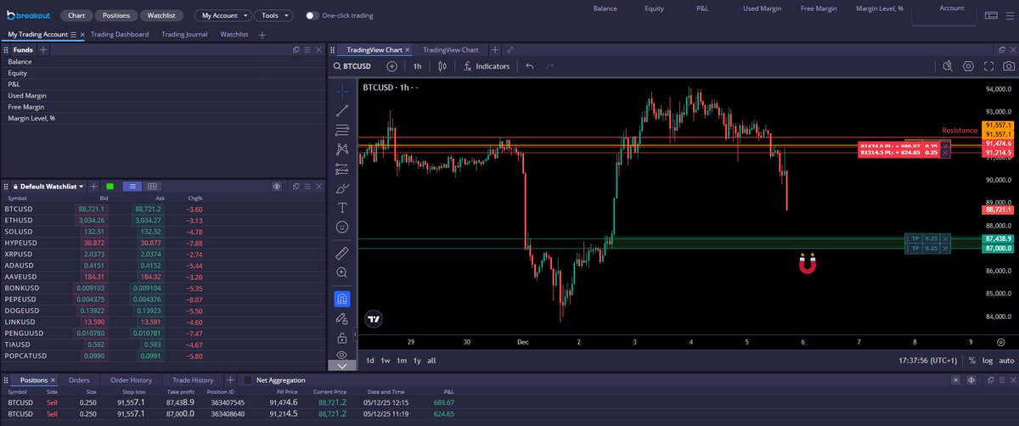Expand the Tools dropdown menu
1019x426 pixels.
click(x=273, y=15)
